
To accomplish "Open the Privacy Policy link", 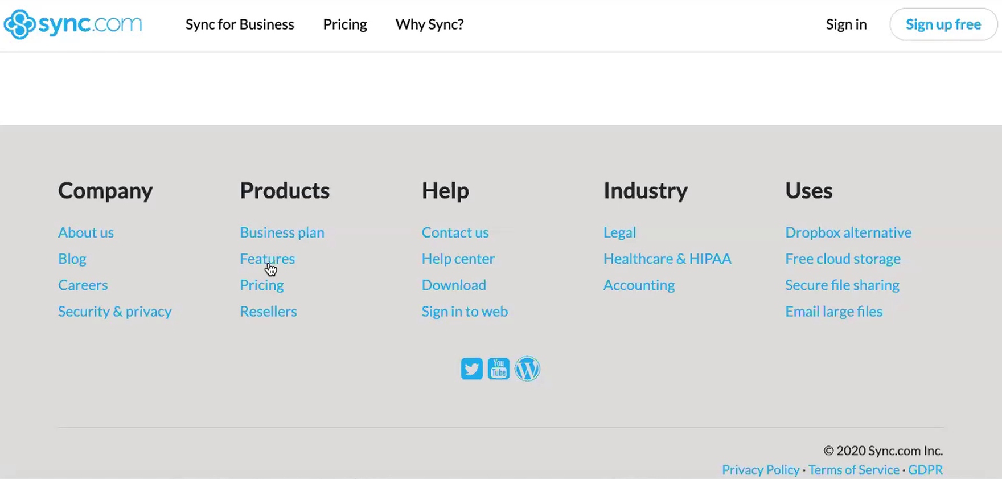I will point(761,470).
